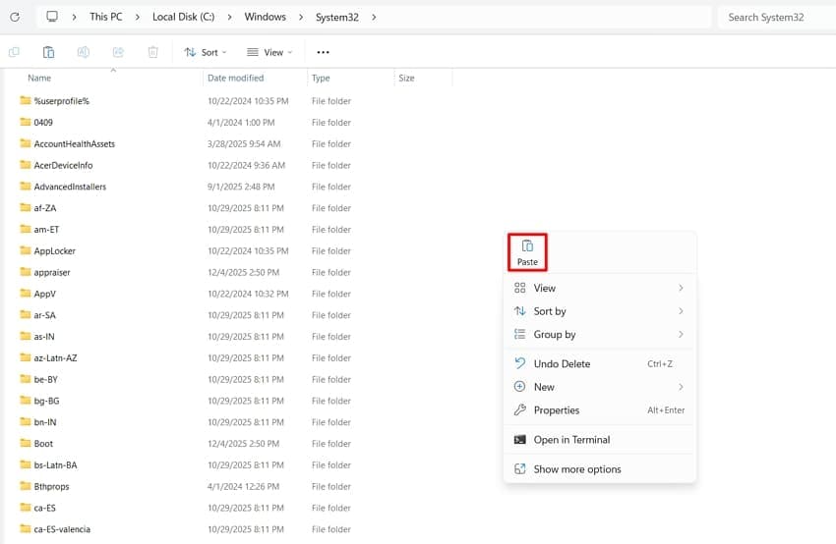Image resolution: width=836 pixels, height=544 pixels.
Task: Click the Show more options icon
Action: [520, 469]
